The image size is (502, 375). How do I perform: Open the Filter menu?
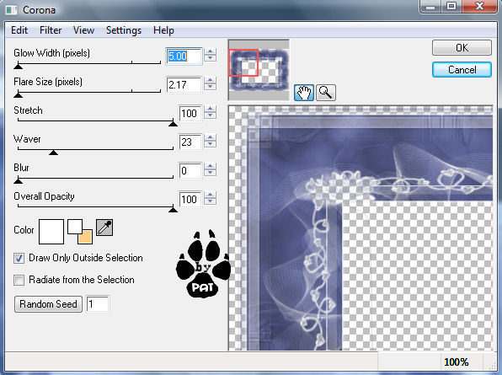(51, 30)
